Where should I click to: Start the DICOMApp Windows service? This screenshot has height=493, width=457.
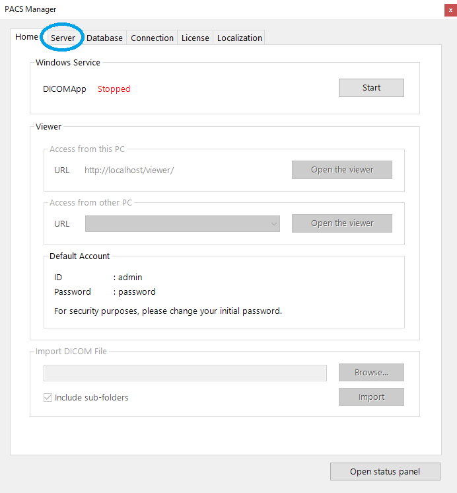click(371, 88)
